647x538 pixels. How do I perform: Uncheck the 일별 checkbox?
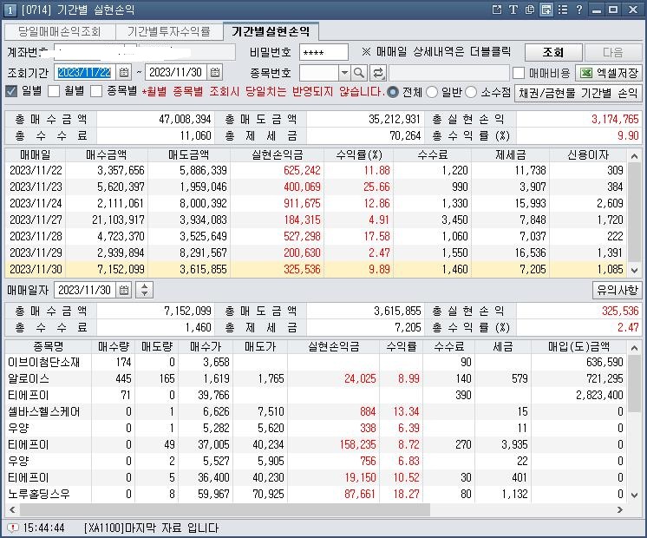tap(11, 91)
